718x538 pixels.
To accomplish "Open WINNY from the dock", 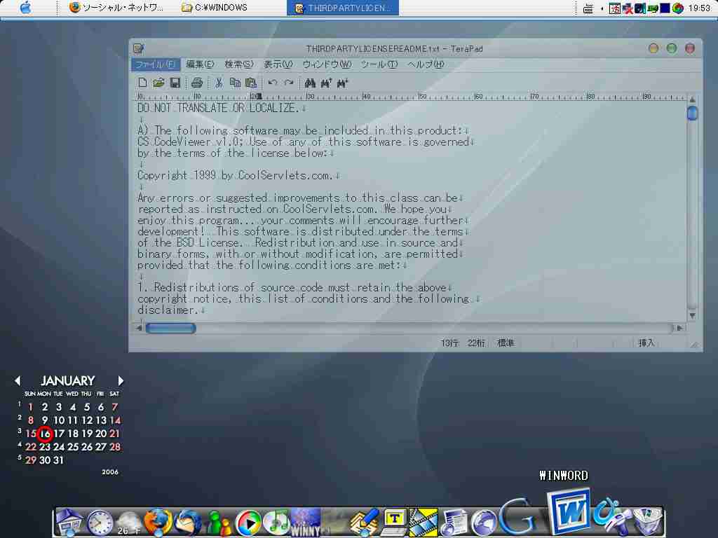I will 306,522.
